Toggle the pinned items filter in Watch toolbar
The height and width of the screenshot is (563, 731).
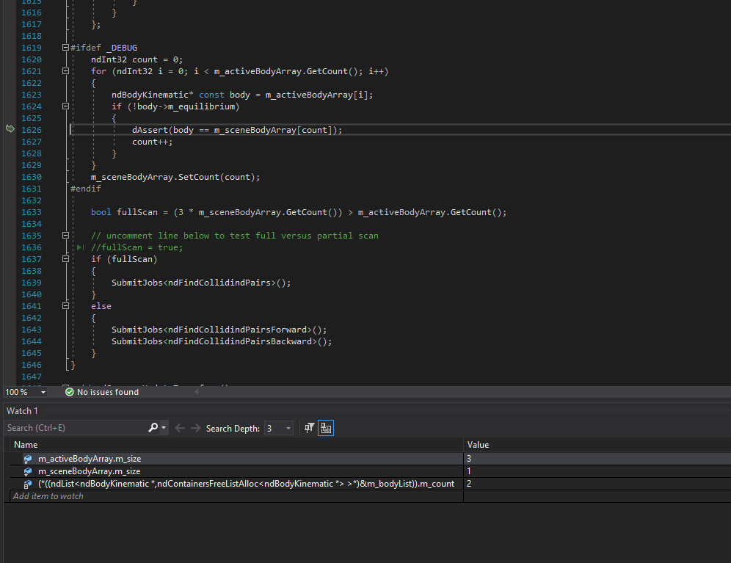click(x=310, y=428)
